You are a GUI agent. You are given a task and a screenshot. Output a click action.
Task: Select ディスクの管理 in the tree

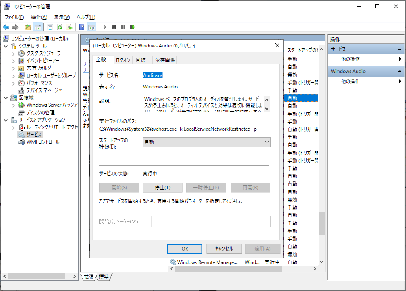pyautogui.click(x=40, y=112)
